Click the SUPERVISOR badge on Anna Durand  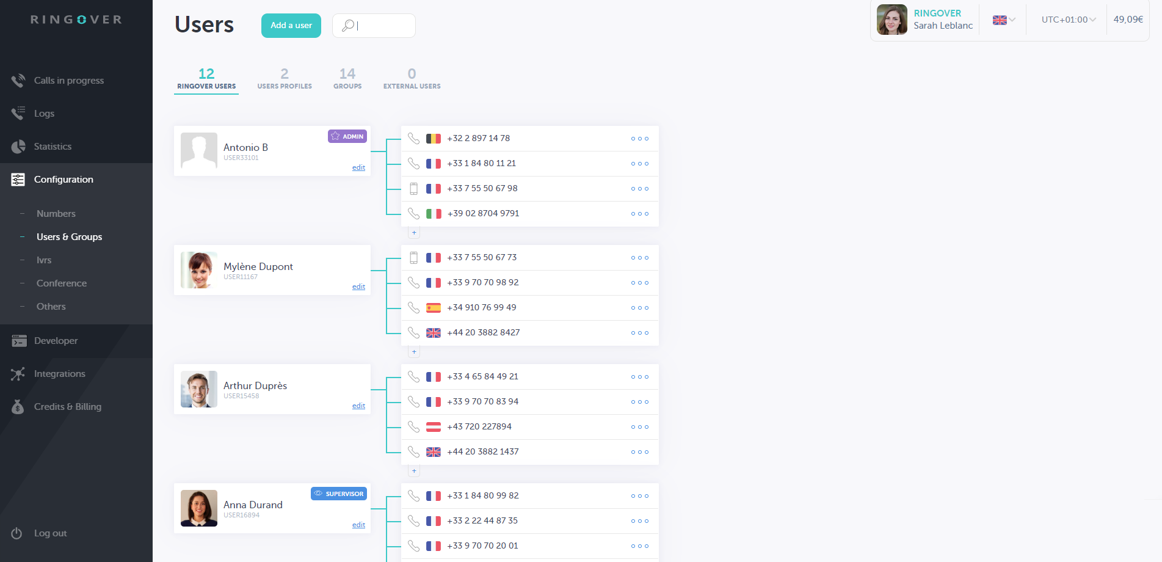click(338, 494)
